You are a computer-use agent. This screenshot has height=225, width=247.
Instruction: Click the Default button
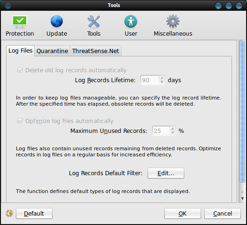[x=34, y=213]
